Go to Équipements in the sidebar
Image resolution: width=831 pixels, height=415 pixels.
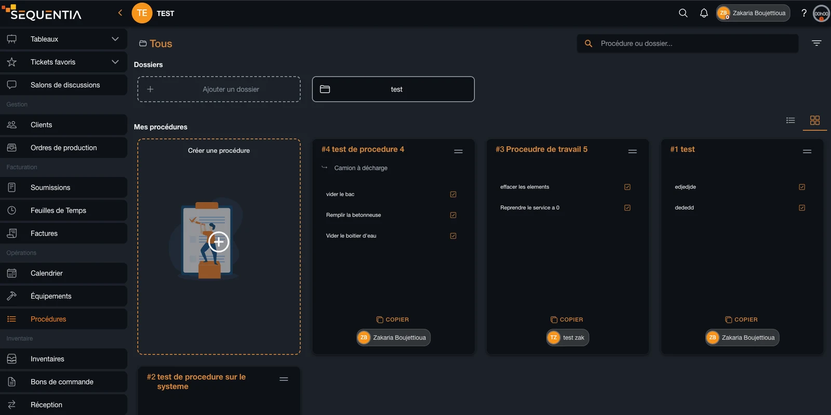point(63,296)
